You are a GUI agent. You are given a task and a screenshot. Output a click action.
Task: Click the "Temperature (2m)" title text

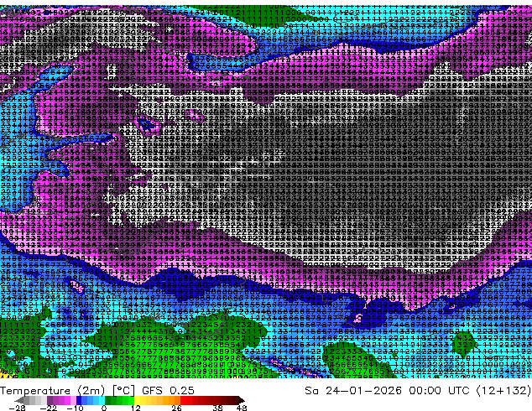pyautogui.click(x=52, y=391)
